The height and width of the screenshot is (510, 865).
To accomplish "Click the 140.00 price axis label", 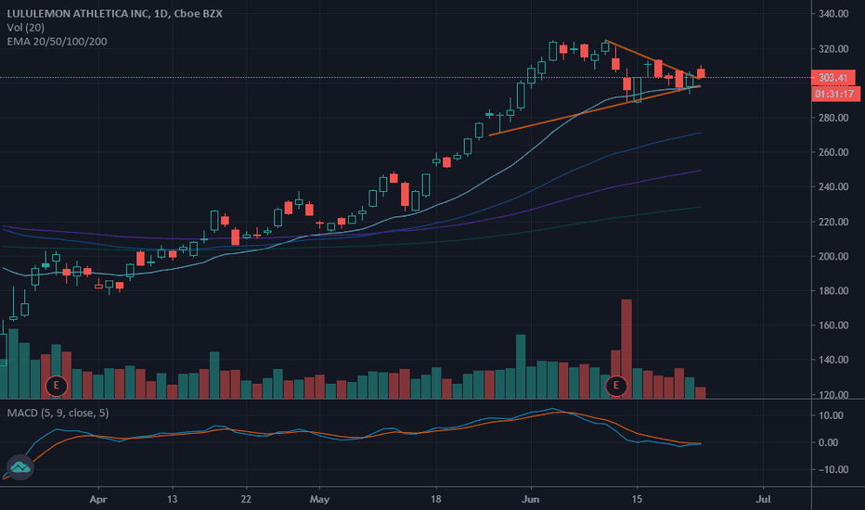I will tap(833, 360).
